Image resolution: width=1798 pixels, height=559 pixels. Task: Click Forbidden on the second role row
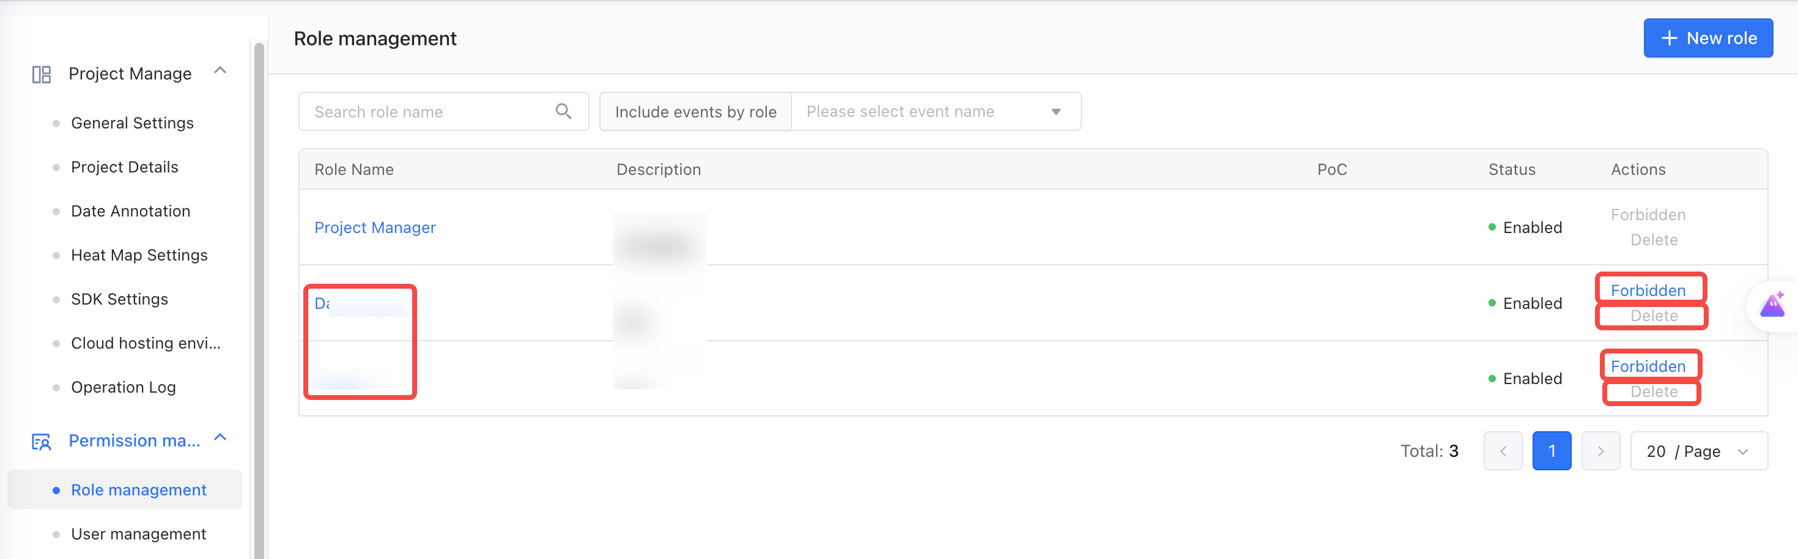point(1647,291)
